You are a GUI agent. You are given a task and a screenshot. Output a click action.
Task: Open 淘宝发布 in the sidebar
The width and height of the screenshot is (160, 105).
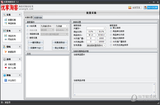(x=10, y=36)
